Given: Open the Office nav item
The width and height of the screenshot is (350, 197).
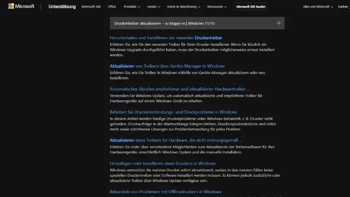Looking at the screenshot, I should pos(112,7).
